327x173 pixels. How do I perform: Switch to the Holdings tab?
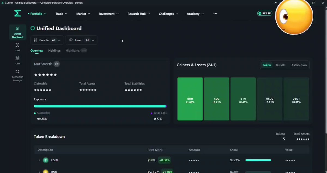click(x=55, y=51)
